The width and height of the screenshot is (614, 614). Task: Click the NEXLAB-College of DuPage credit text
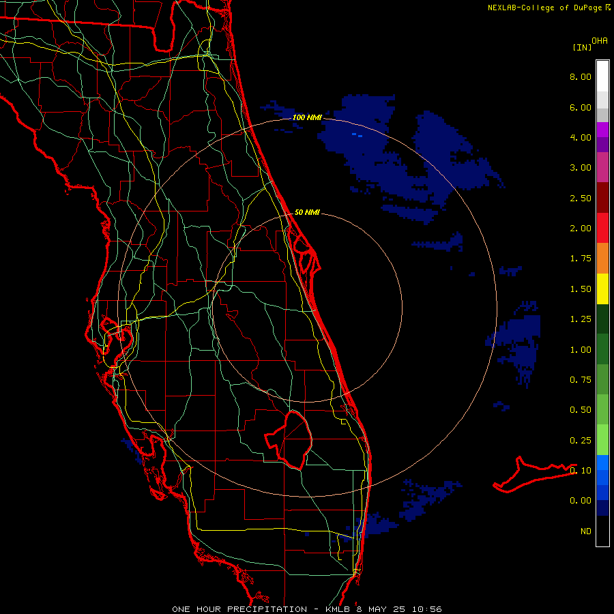(x=544, y=8)
